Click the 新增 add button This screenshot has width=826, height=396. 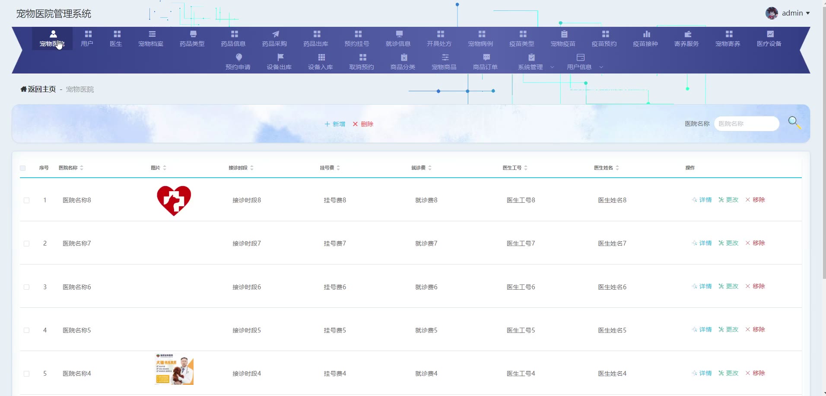(335, 124)
